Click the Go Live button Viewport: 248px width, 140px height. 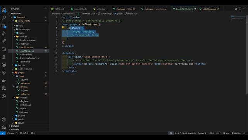tap(236, 133)
